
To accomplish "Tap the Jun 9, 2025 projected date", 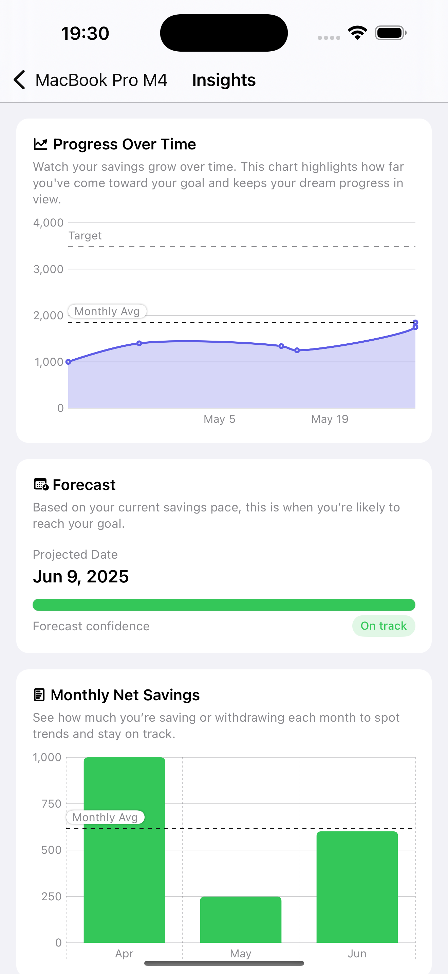I will point(81,577).
